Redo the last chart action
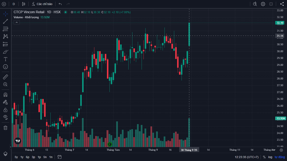The height and width of the screenshot is (161, 287). 68,4
